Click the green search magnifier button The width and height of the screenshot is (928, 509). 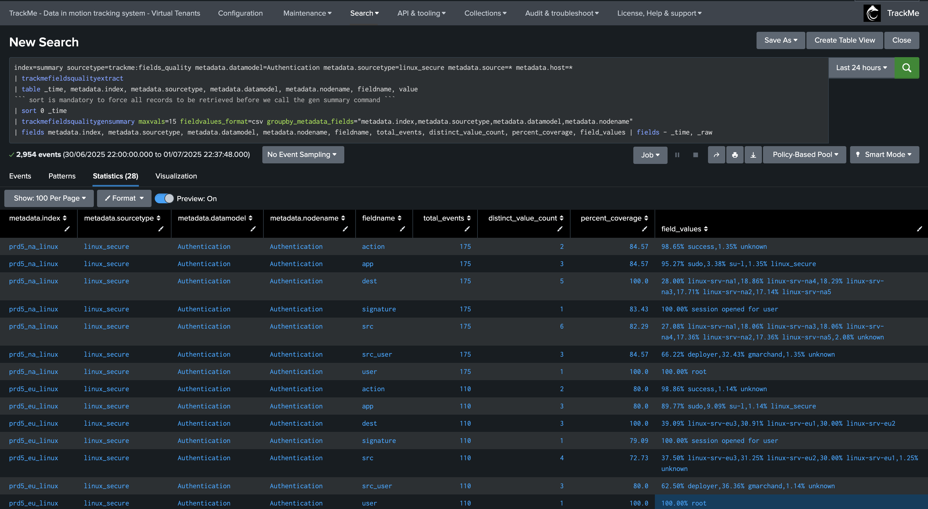click(x=906, y=68)
